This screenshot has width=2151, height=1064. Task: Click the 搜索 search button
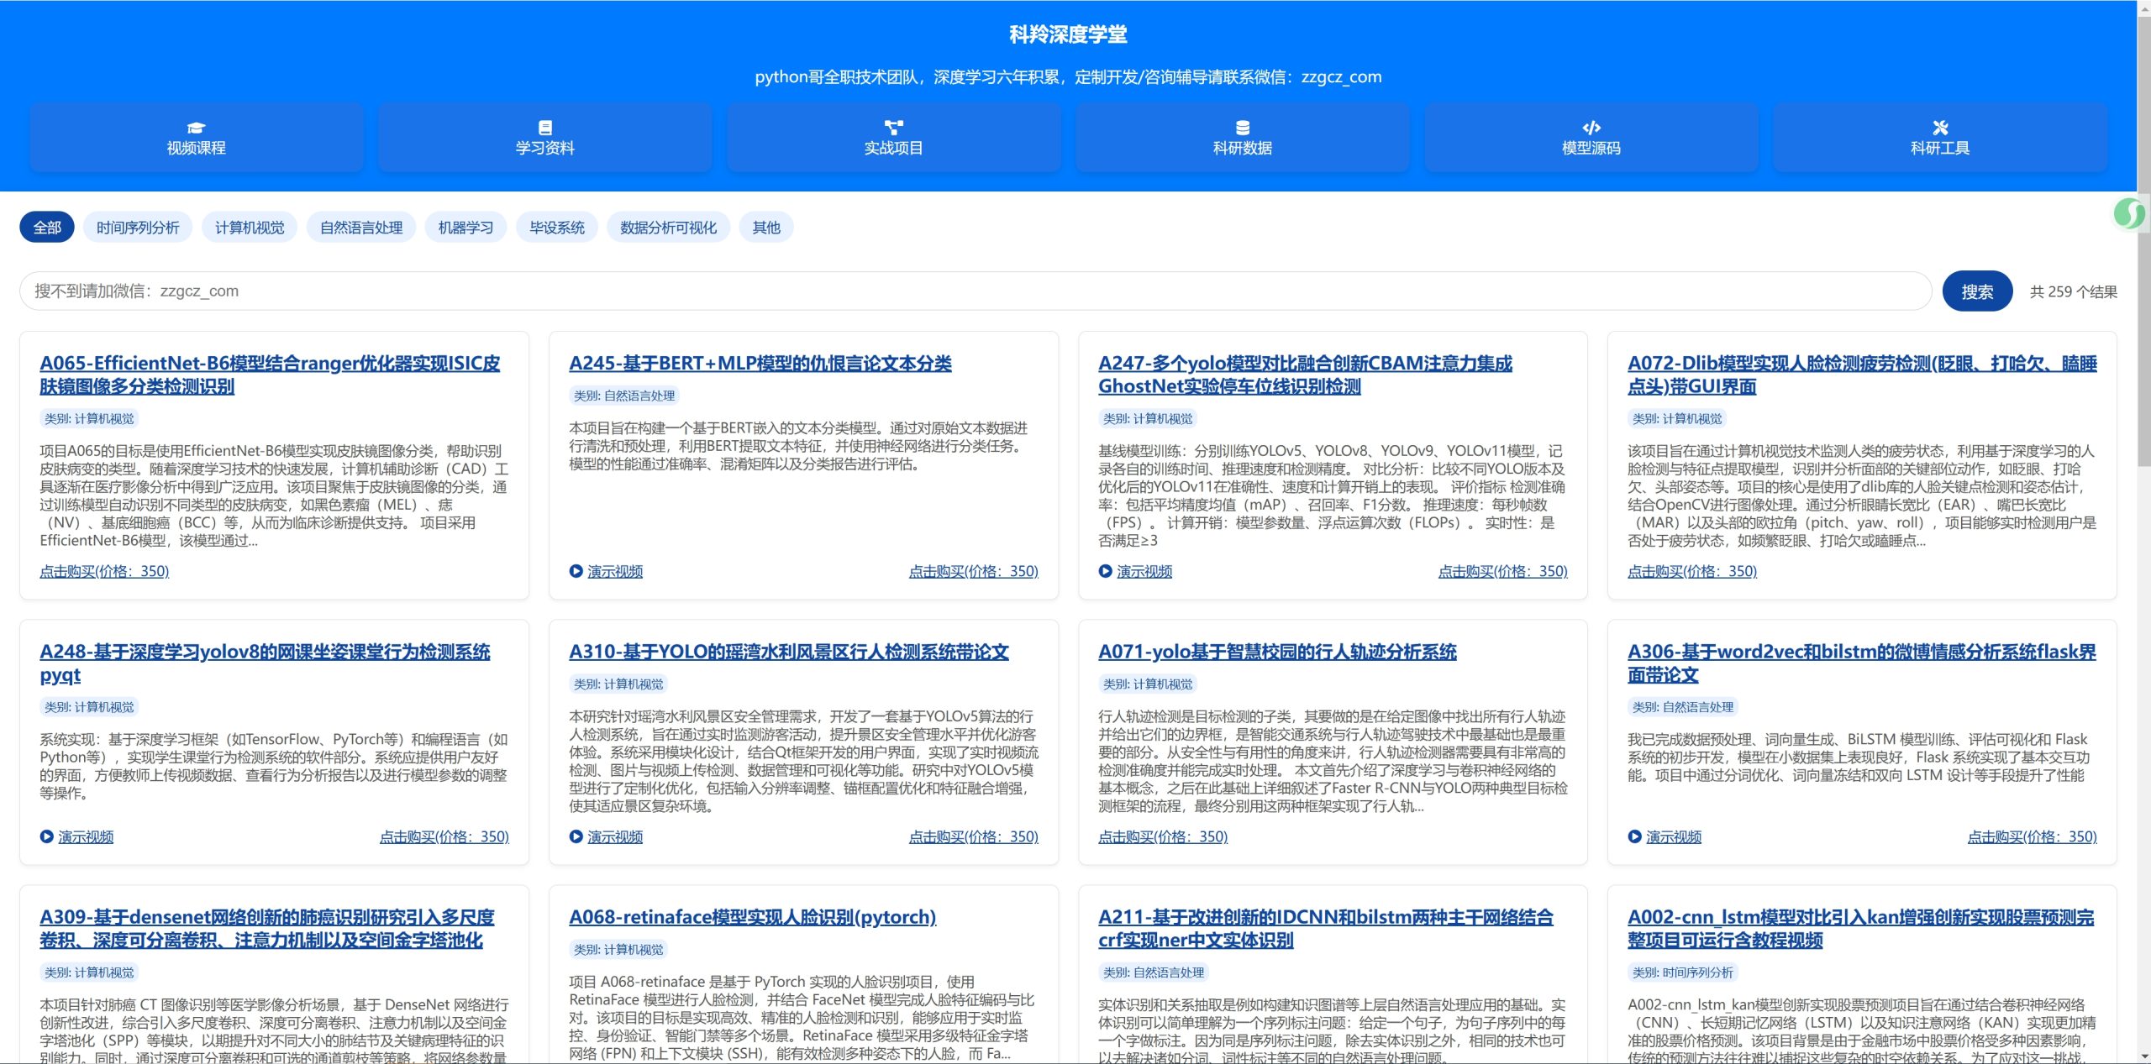pyautogui.click(x=1976, y=291)
